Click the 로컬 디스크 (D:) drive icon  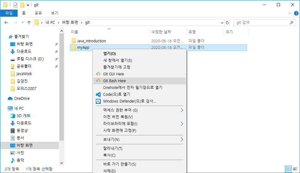[x=13, y=60]
